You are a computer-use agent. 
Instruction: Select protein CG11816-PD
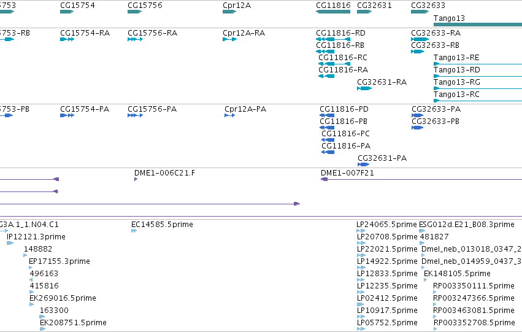pyautogui.click(x=344, y=109)
